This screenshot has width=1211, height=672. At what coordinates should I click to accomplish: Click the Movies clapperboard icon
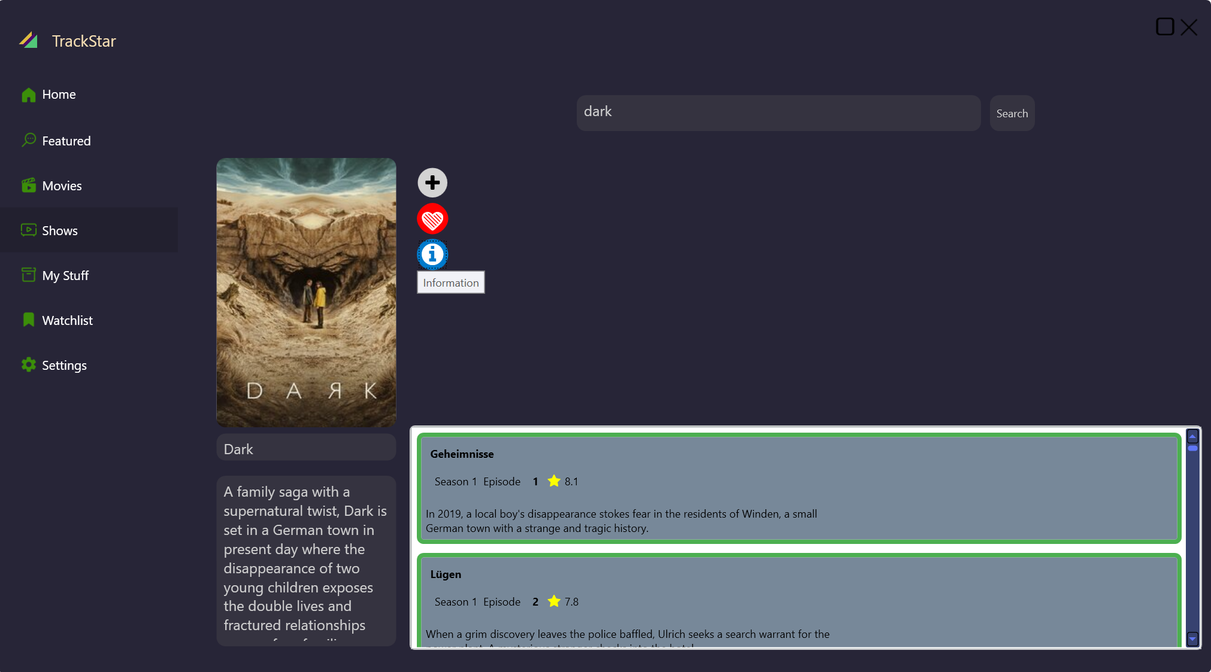(29, 186)
